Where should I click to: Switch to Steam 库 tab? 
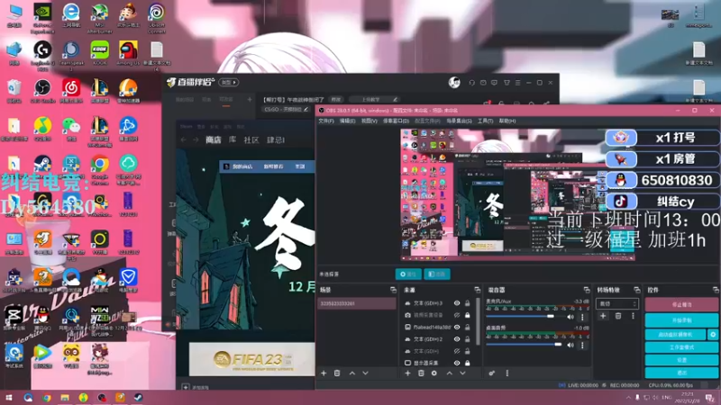pos(233,139)
